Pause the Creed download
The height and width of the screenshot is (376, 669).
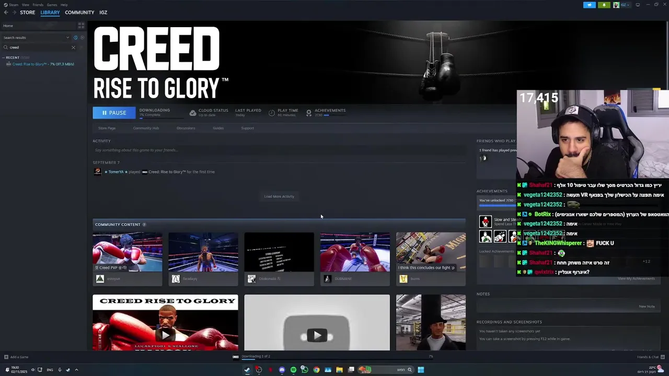point(114,113)
